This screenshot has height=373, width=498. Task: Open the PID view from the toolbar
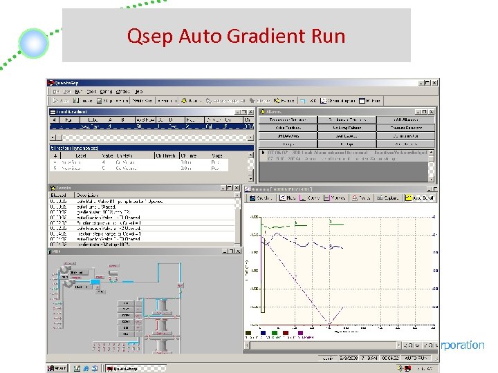click(308, 101)
